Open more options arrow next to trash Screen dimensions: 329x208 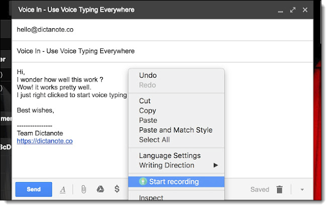[302, 190]
